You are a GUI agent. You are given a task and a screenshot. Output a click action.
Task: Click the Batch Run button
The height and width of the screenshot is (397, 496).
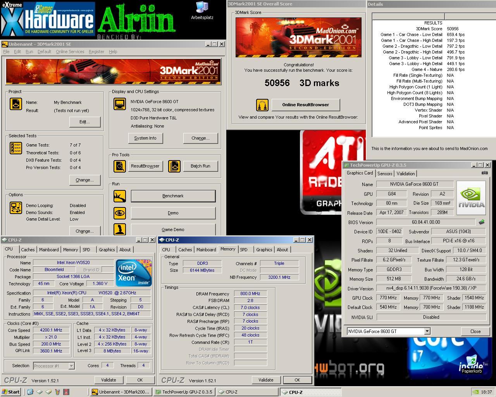coord(200,166)
